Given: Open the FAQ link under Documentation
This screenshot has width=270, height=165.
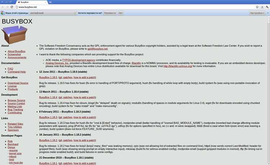Looking at the screenshot, I should 10,69.
